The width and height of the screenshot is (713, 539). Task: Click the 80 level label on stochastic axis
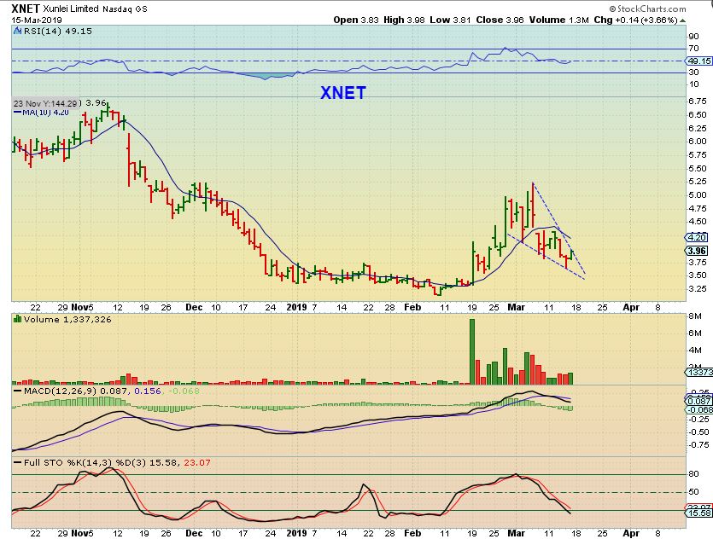coord(694,473)
